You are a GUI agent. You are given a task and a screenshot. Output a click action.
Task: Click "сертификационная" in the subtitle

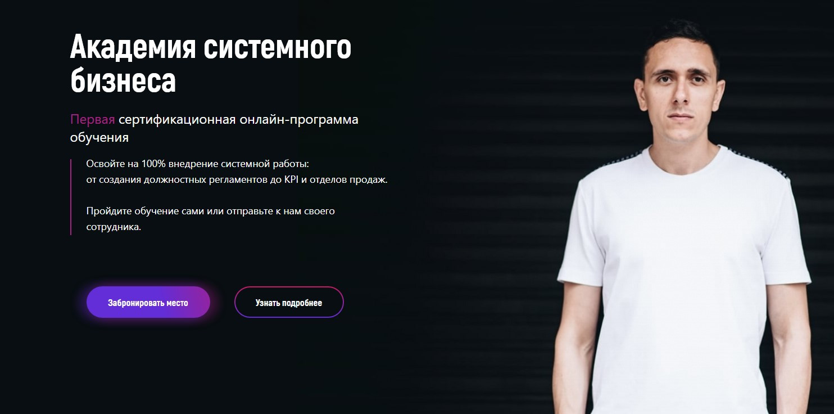pyautogui.click(x=177, y=119)
